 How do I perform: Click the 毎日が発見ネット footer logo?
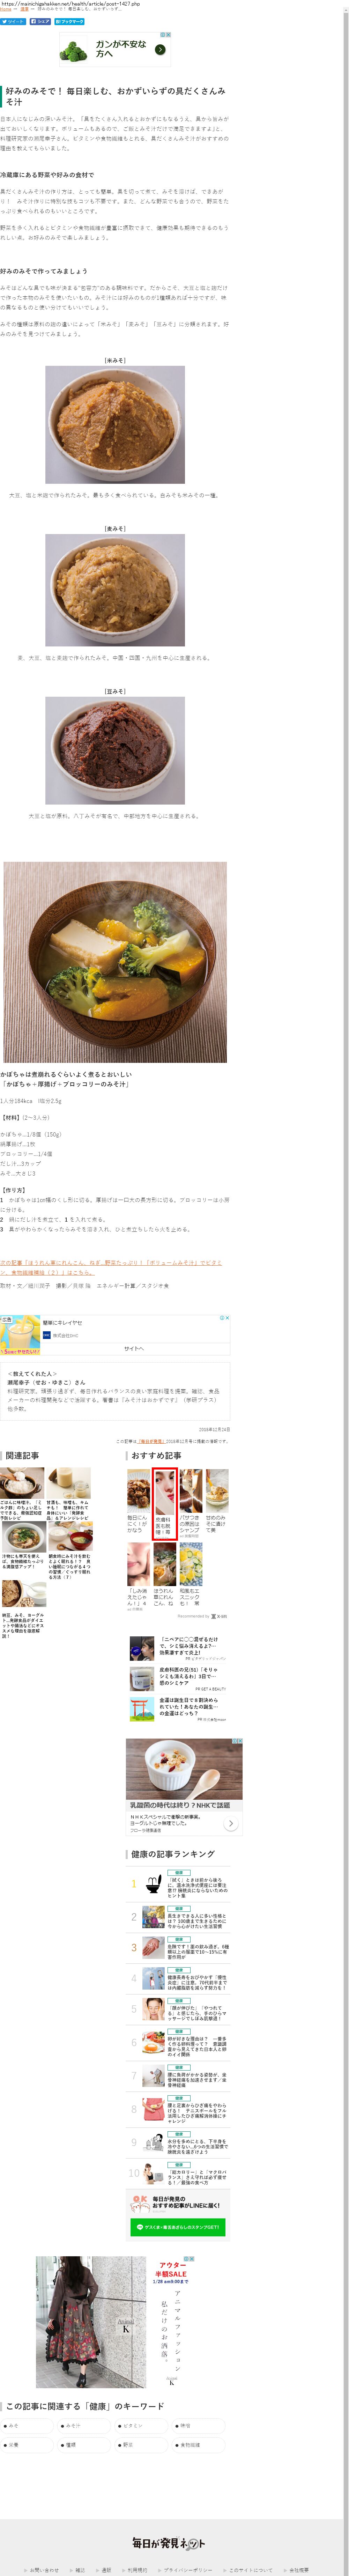click(169, 2542)
